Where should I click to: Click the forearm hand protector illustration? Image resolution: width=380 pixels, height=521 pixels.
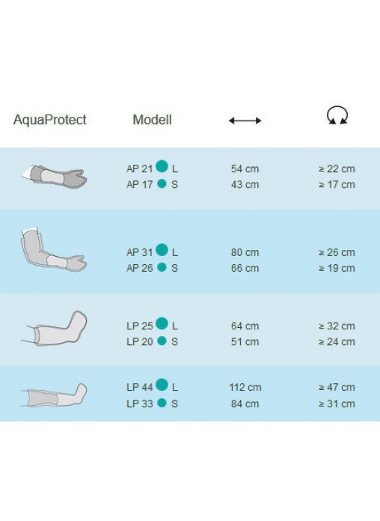click(x=54, y=176)
